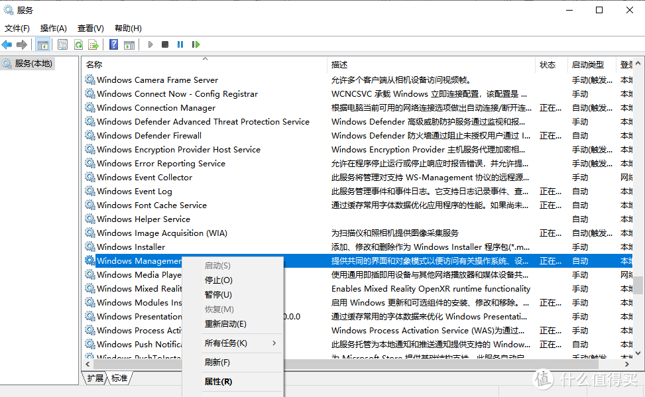This screenshot has width=645, height=397.
Task: Click the Forward arrow toolbar icon
Action: [22, 44]
